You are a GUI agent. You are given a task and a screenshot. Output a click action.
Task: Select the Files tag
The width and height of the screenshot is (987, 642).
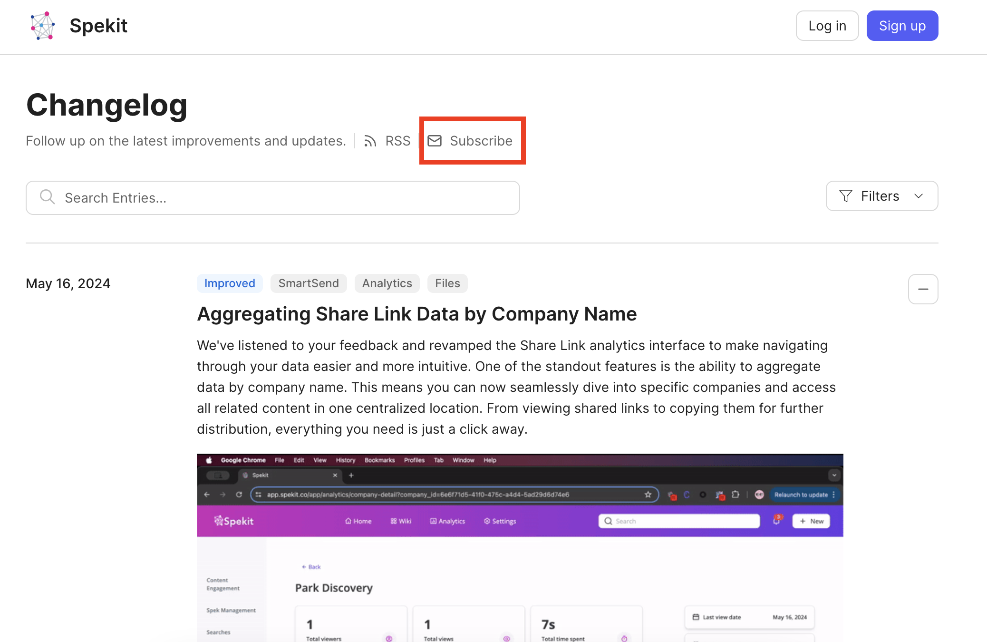(447, 283)
